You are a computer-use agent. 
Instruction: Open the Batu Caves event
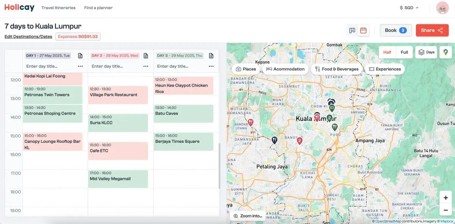pos(184,114)
